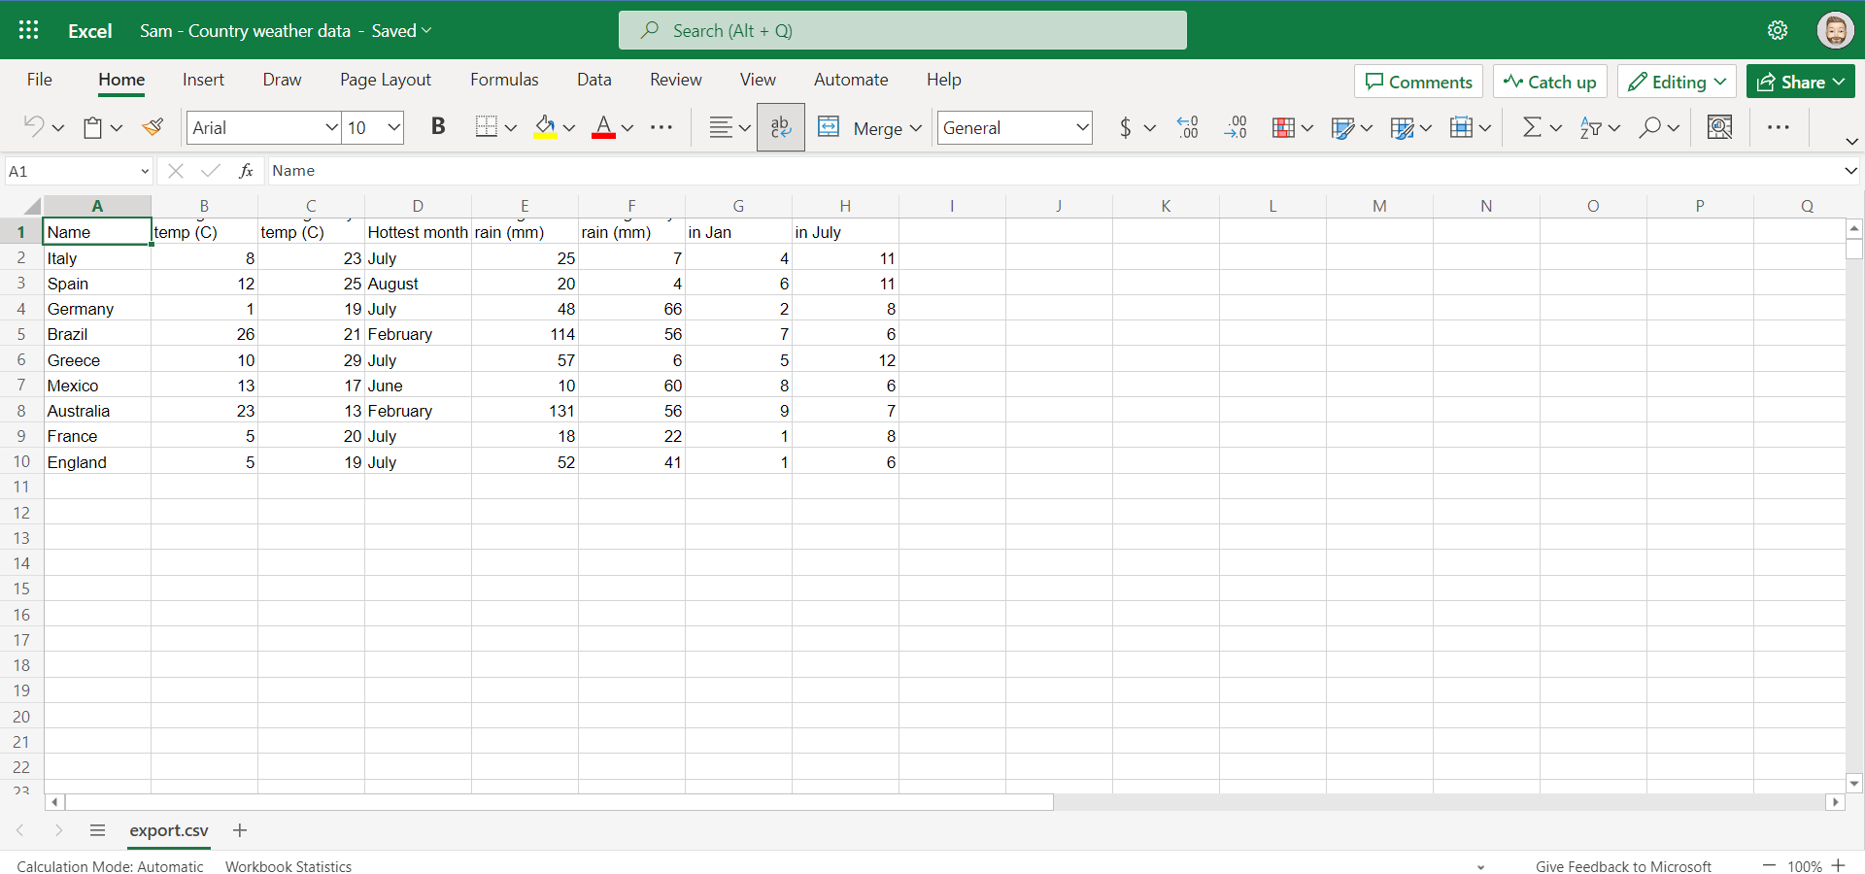Open the app launcher grid icon
Screen dimensions: 1865x874
(28, 30)
